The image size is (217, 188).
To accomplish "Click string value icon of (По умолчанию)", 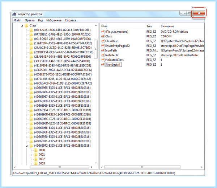I will pyautogui.click(x=103, y=32).
